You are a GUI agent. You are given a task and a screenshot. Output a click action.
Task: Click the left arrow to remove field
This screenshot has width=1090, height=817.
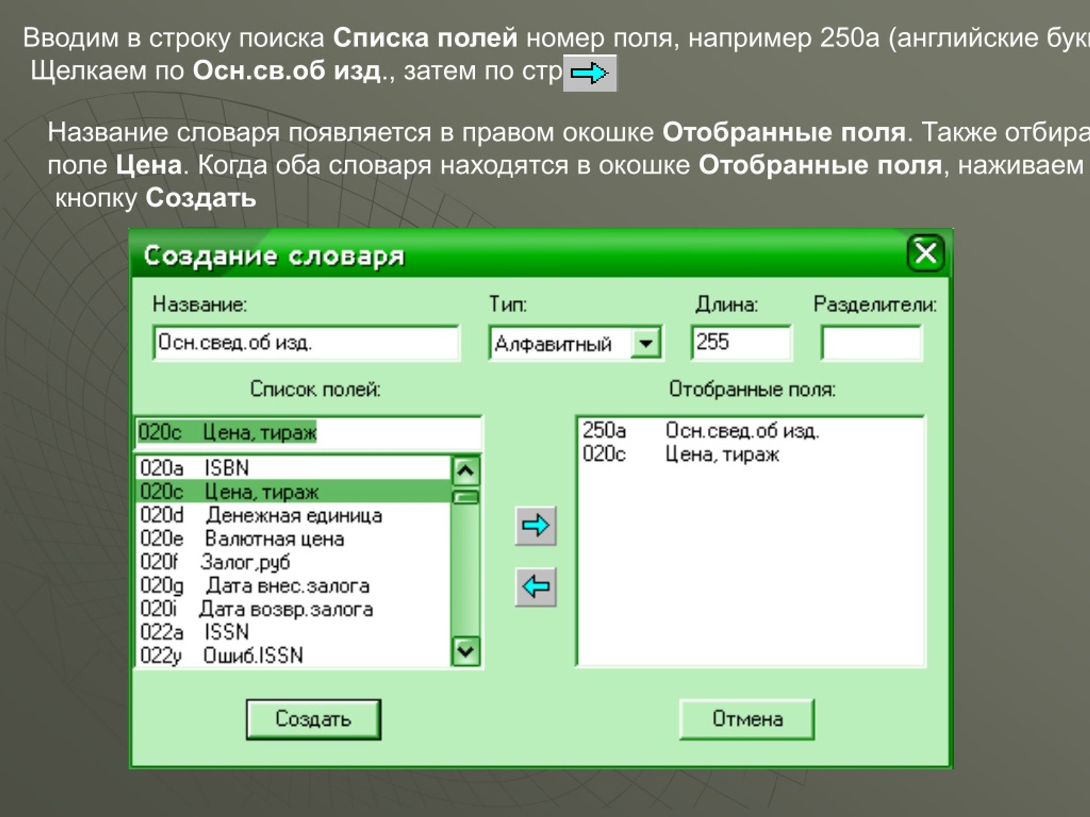[536, 586]
